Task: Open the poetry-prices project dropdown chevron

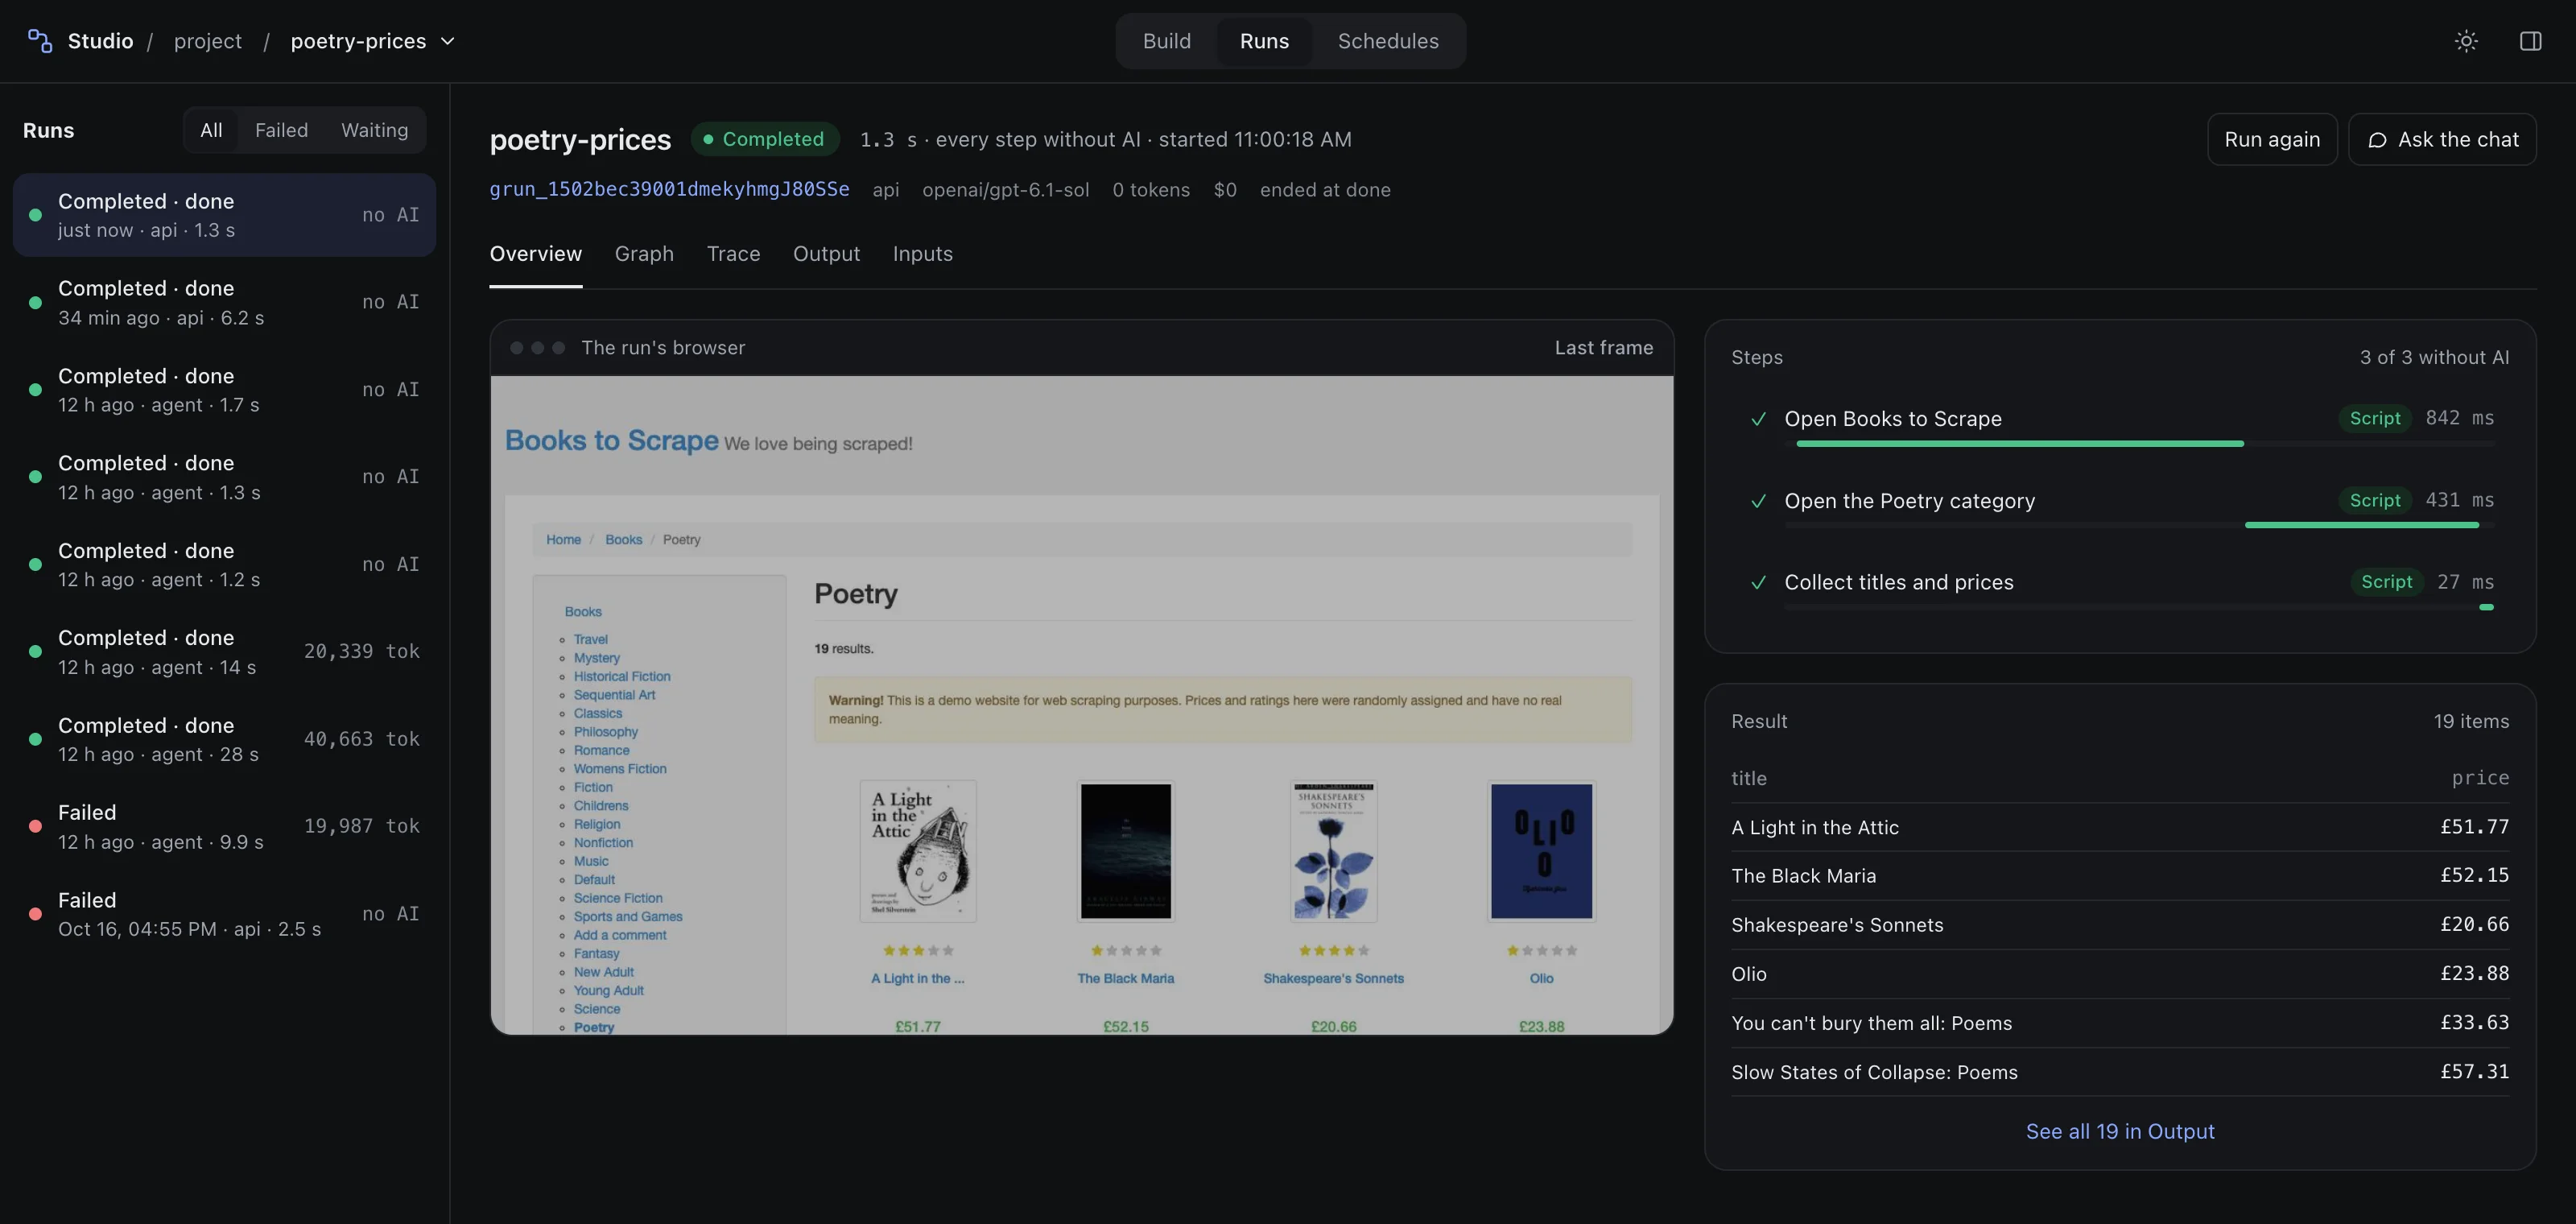Action: [x=448, y=41]
